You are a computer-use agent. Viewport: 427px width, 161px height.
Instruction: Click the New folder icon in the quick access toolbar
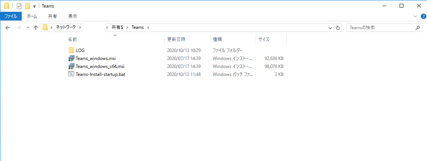click(27, 6)
